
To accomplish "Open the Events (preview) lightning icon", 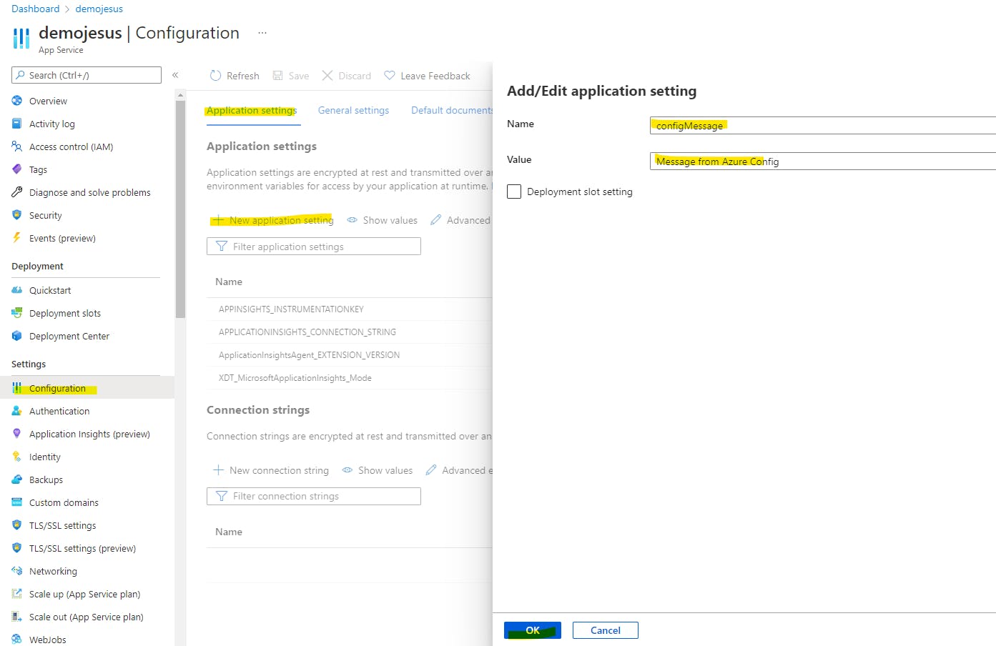I will point(17,238).
